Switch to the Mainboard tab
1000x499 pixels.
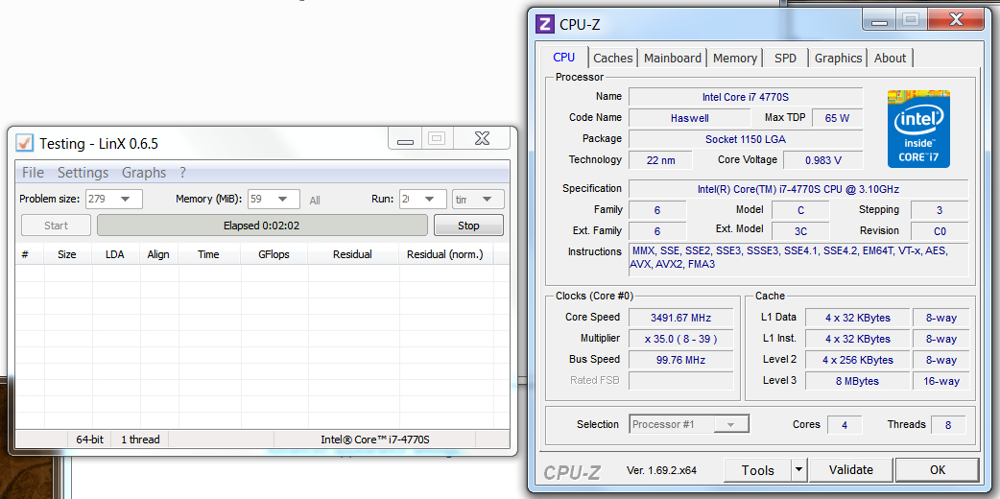click(x=672, y=58)
